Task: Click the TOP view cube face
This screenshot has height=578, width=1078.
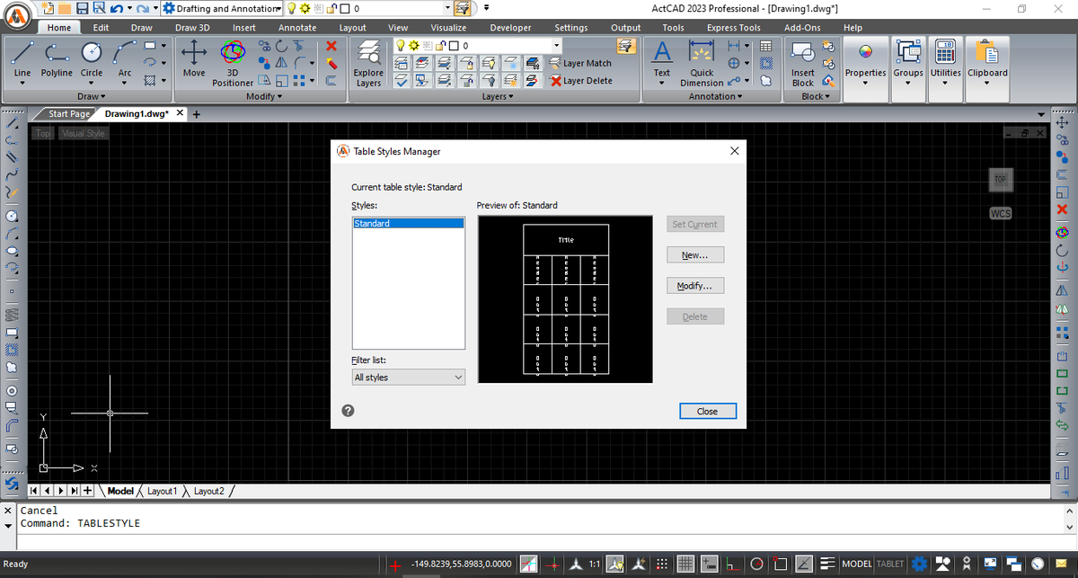Action: click(x=1001, y=179)
